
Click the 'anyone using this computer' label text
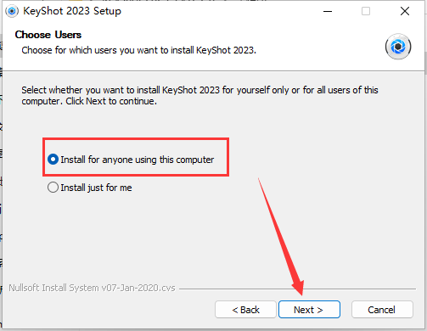tap(158, 160)
